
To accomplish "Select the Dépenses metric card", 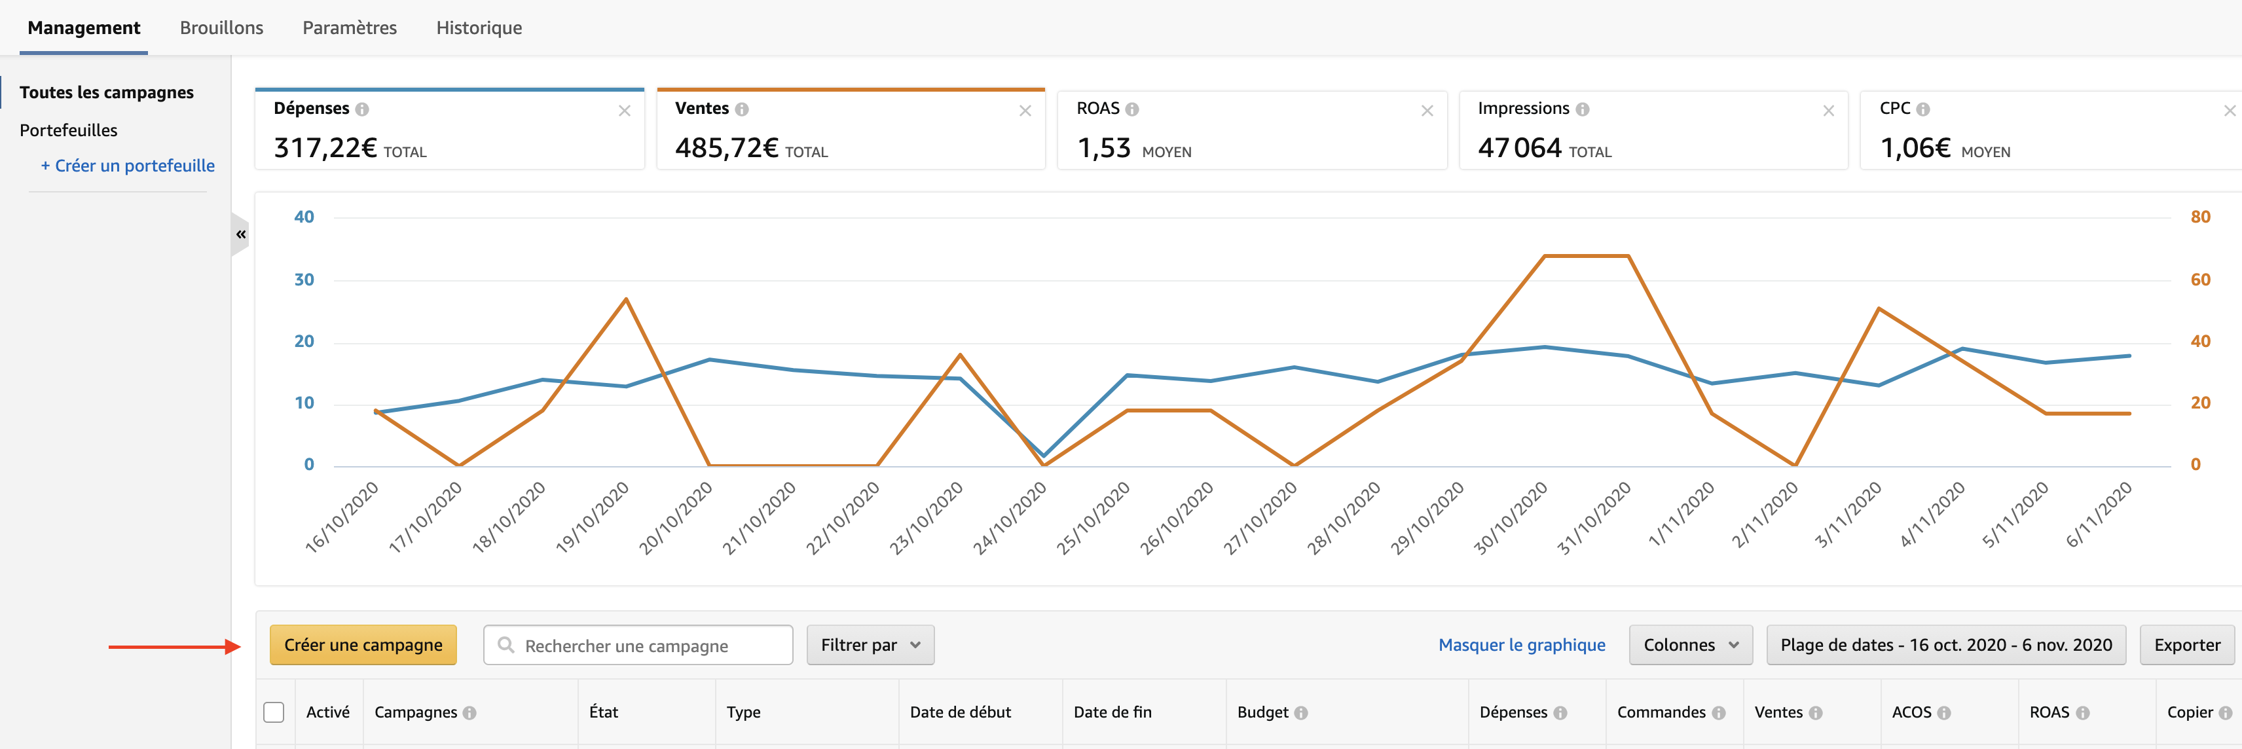I will pyautogui.click(x=449, y=129).
